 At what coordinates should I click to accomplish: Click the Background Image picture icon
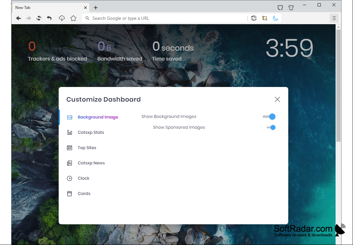tap(70, 117)
